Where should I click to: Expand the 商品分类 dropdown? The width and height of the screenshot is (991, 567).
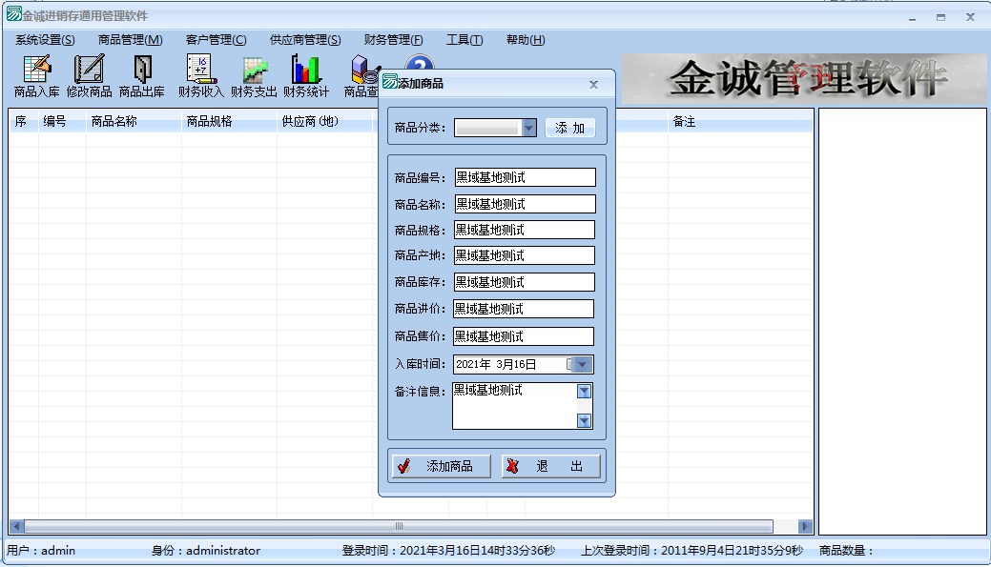pyautogui.click(x=529, y=128)
